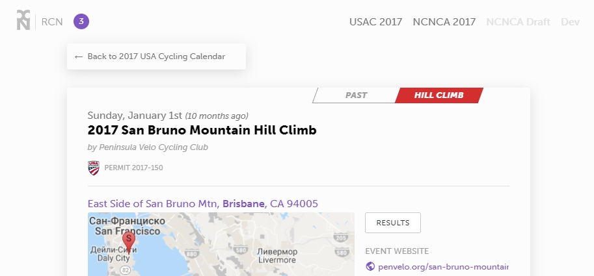Screen dimensions: 594x276
Task: Open the purple notification badge showing 3
Action: (x=81, y=21)
